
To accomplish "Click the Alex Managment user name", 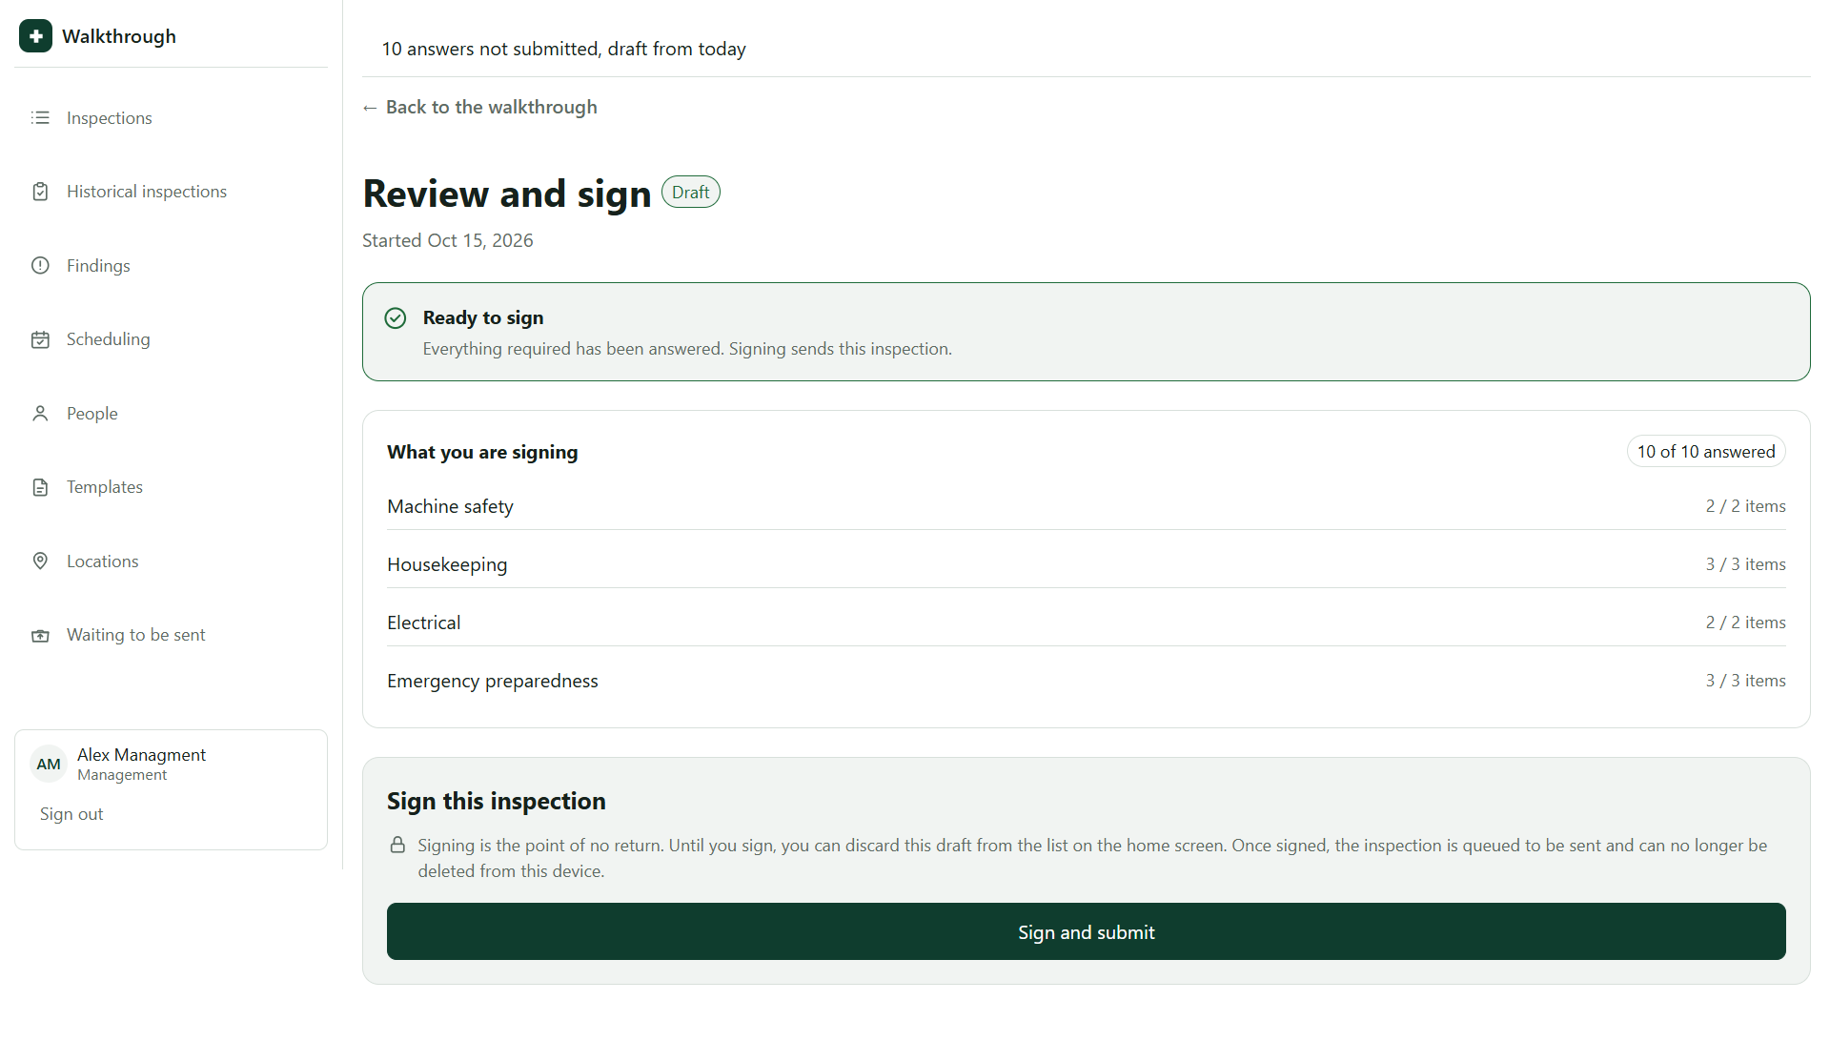I will 141,754.
